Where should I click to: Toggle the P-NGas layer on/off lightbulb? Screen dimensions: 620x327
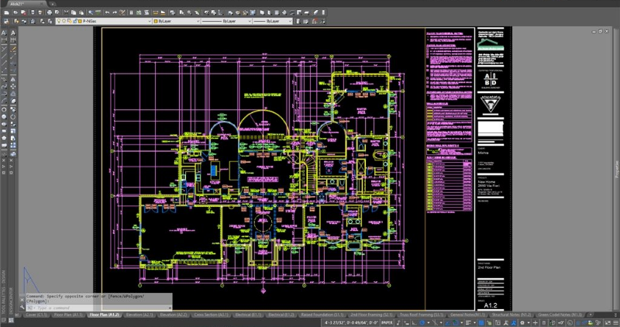coord(59,21)
